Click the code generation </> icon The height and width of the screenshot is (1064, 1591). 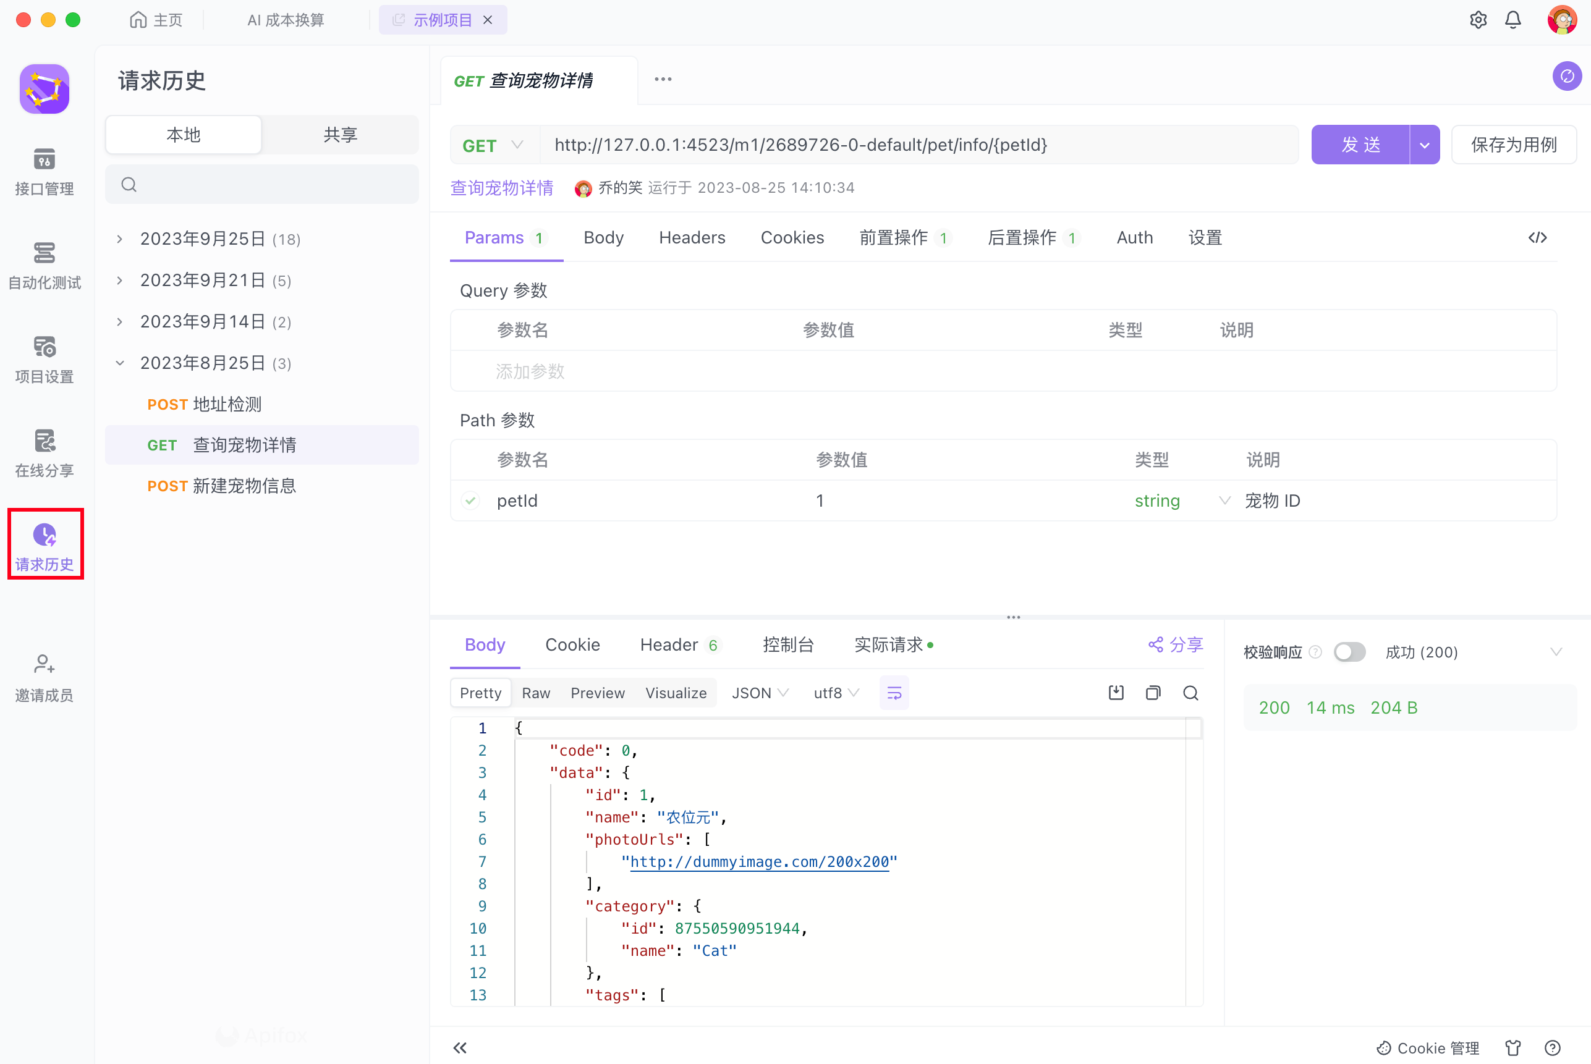1537,237
